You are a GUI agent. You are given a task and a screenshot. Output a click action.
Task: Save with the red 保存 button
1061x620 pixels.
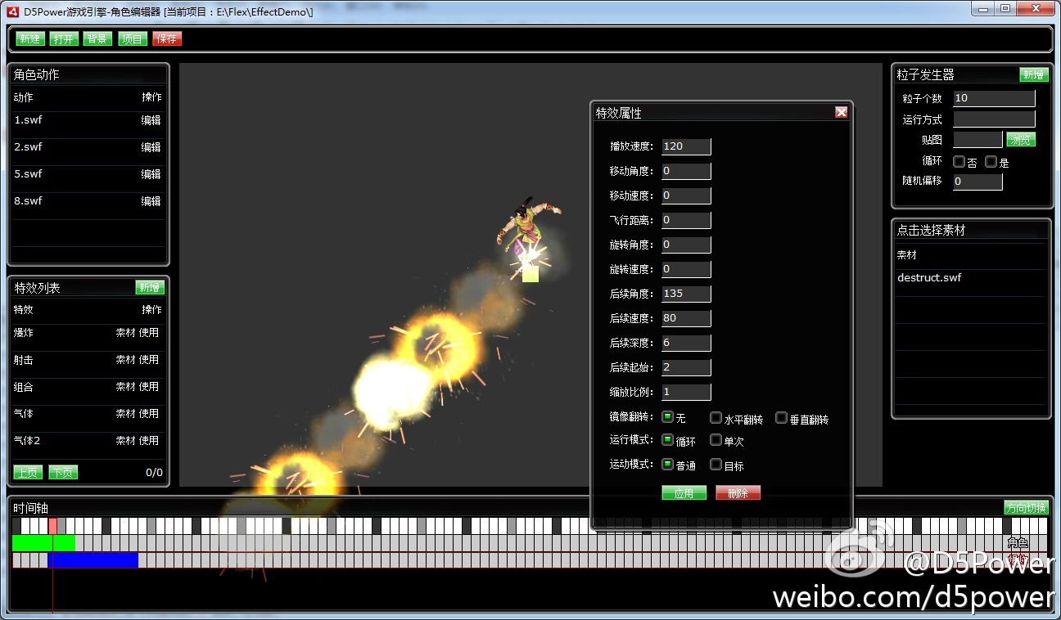[167, 39]
